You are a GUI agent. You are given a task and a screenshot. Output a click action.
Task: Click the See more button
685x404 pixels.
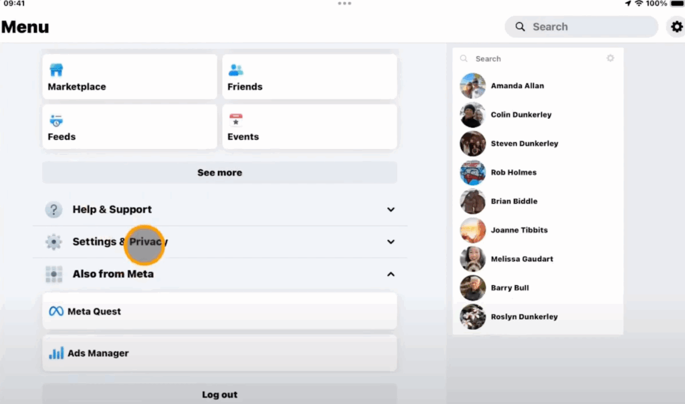point(219,172)
